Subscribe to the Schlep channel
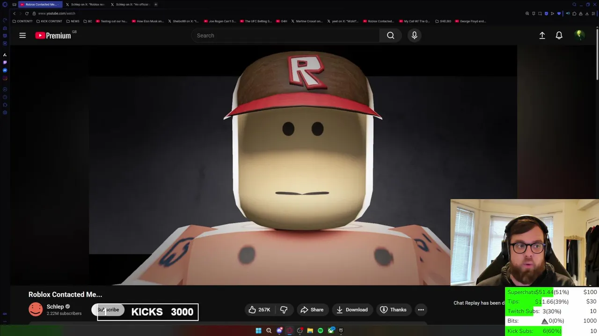 click(x=108, y=310)
